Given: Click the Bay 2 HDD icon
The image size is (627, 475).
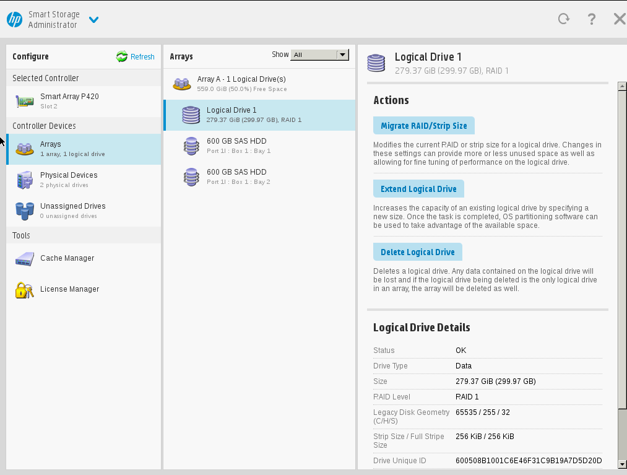Looking at the screenshot, I should coord(191,177).
